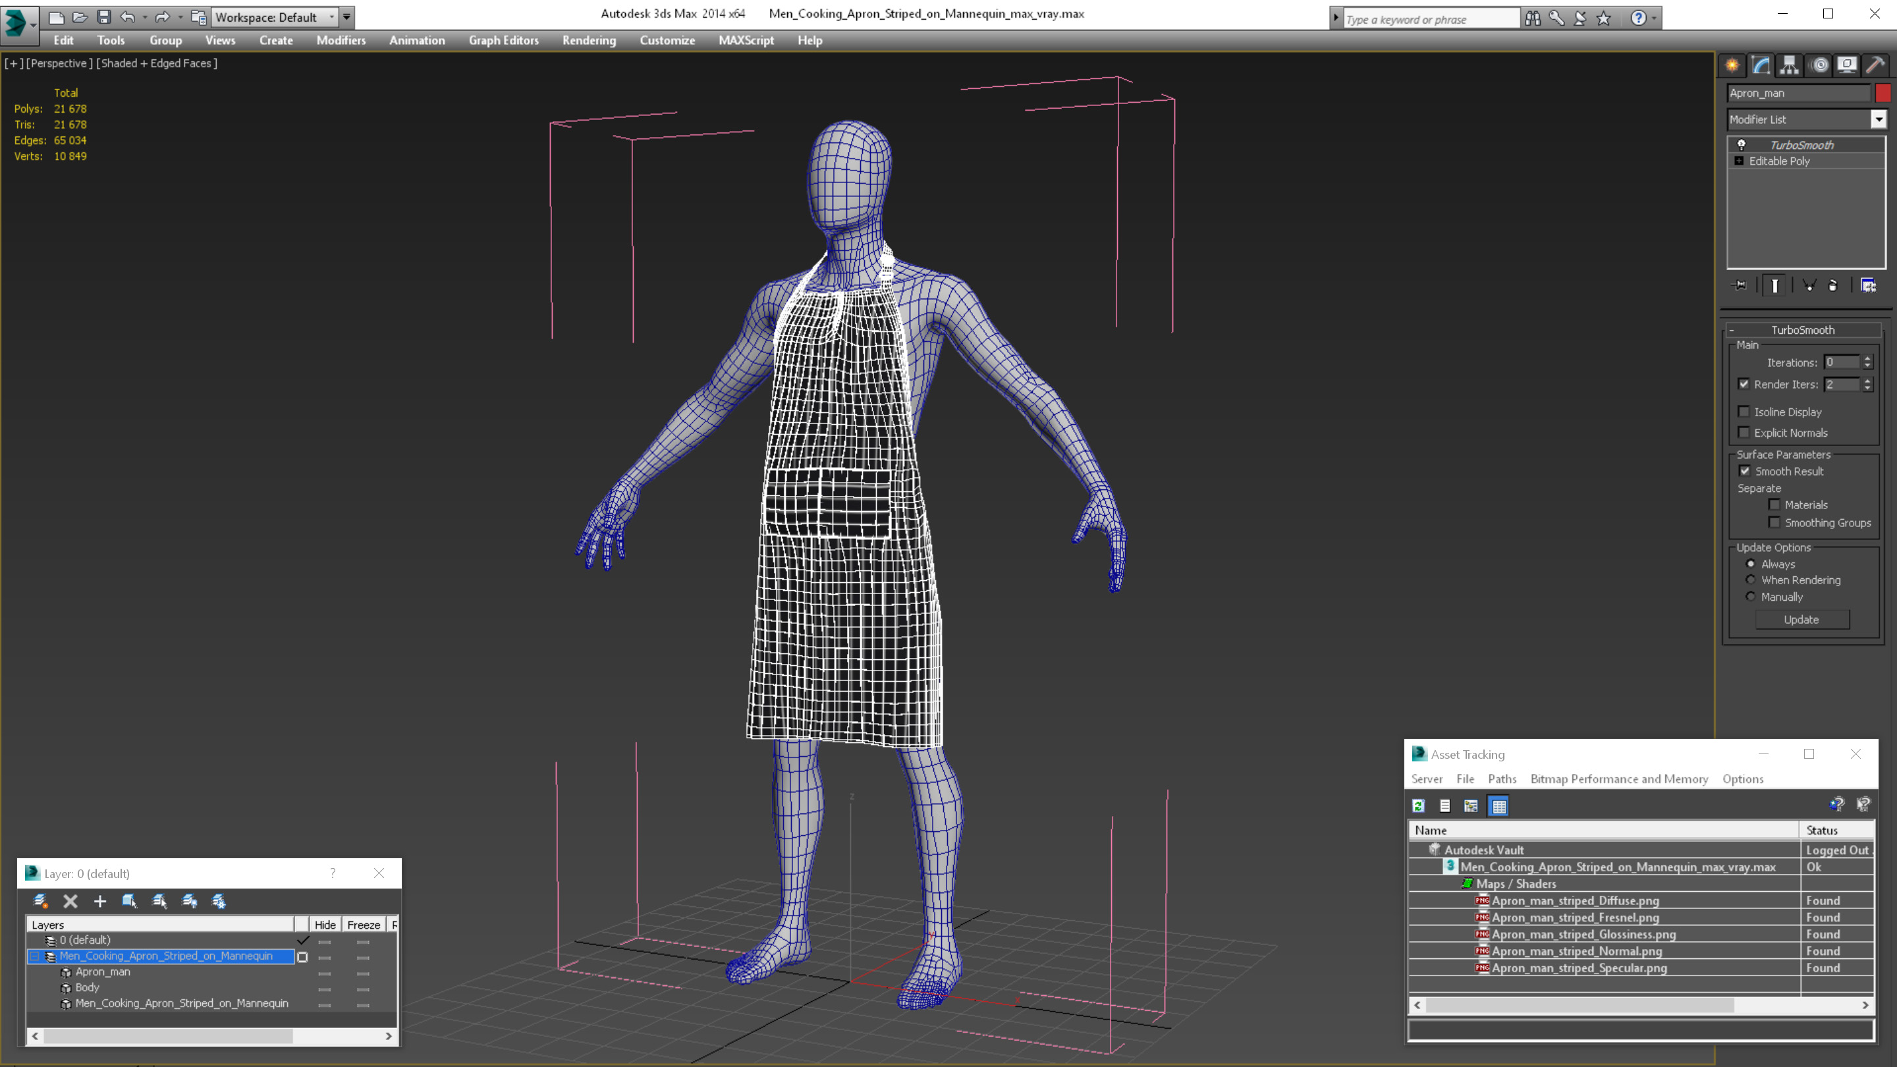This screenshot has height=1067, width=1897.
Task: Open Configure Modifier Sets icon
Action: coord(1868,285)
